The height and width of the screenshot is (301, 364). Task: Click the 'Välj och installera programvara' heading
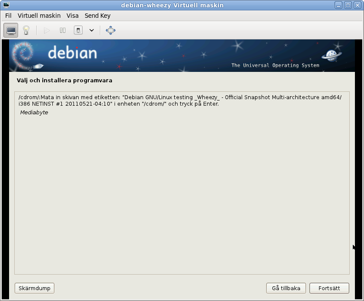tap(64, 81)
